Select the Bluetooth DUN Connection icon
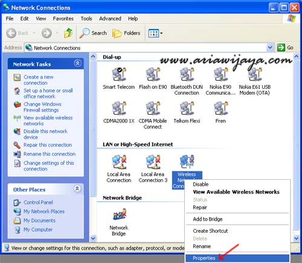The width and height of the screenshot is (302, 263). click(187, 74)
